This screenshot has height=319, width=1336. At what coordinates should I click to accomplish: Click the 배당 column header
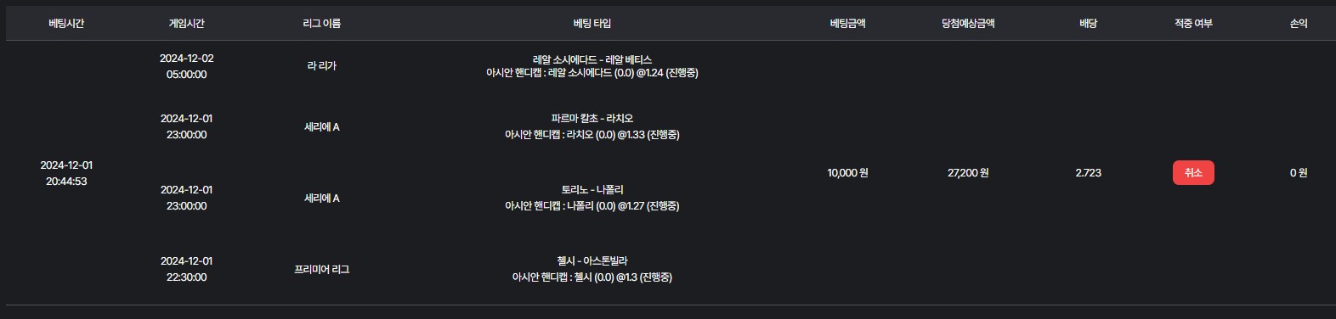[x=1088, y=24]
